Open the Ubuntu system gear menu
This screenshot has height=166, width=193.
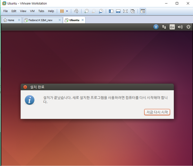(188, 27)
